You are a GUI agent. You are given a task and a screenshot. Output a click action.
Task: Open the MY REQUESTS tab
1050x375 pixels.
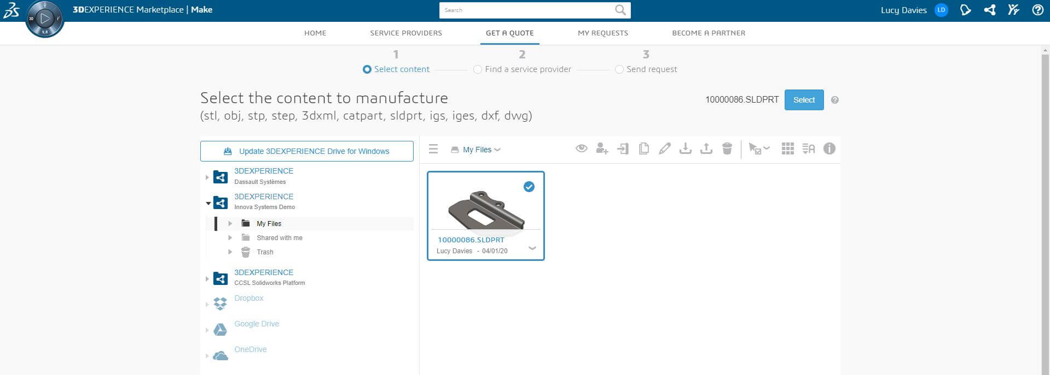603,33
